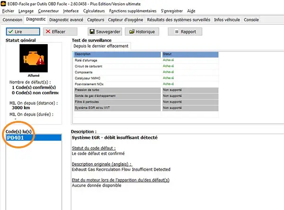Viewport: 284px width, 210px height.
Task: Open the Historique folder button
Action: [x=143, y=32]
